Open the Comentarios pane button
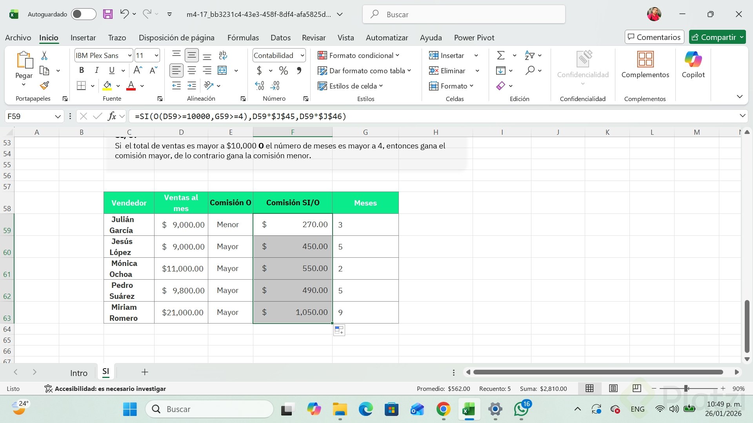 [x=654, y=37]
